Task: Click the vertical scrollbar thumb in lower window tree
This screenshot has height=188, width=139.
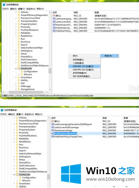Action: [x=48, y=177]
